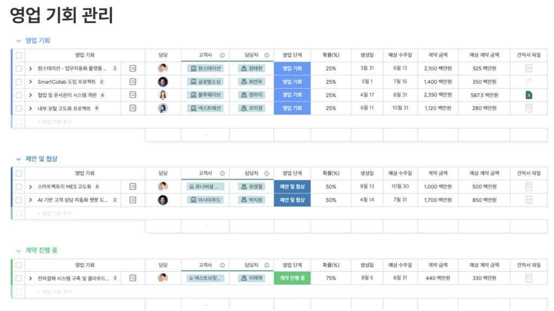Expand subitems of 내부 포털 고도화 프로젝트
Viewport: 554px width, 311px height.
30,108
